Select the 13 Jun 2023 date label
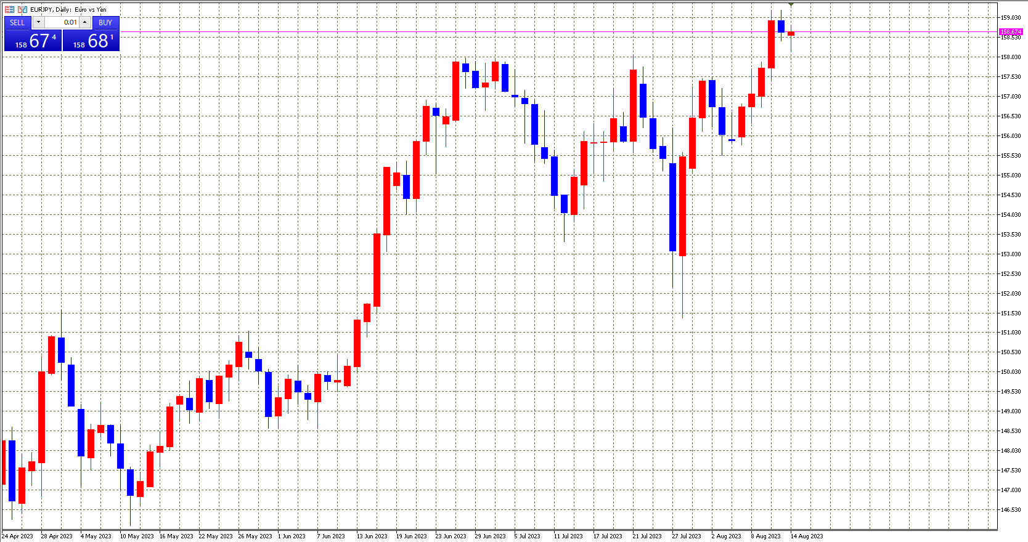 coord(372,536)
